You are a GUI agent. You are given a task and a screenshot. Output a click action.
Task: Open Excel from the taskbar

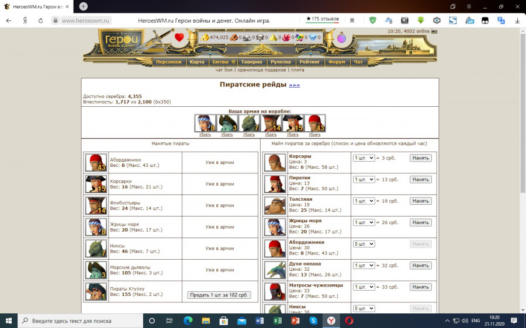(278, 320)
